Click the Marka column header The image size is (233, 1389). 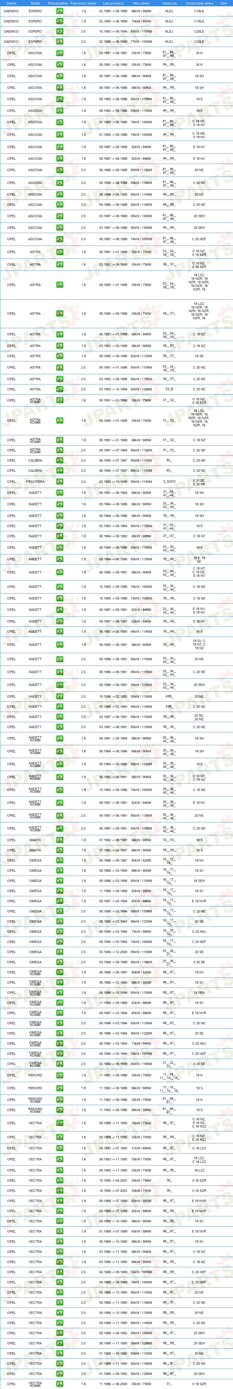pyautogui.click(x=12, y=3)
